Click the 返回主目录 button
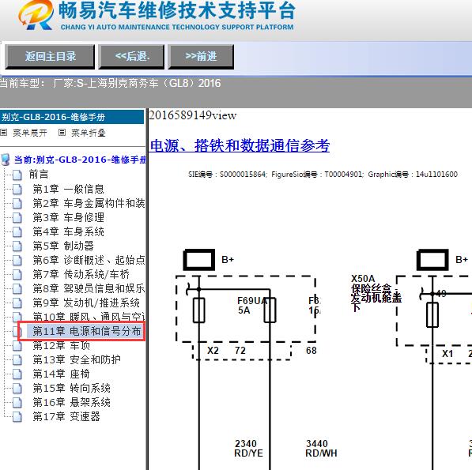 pos(50,57)
